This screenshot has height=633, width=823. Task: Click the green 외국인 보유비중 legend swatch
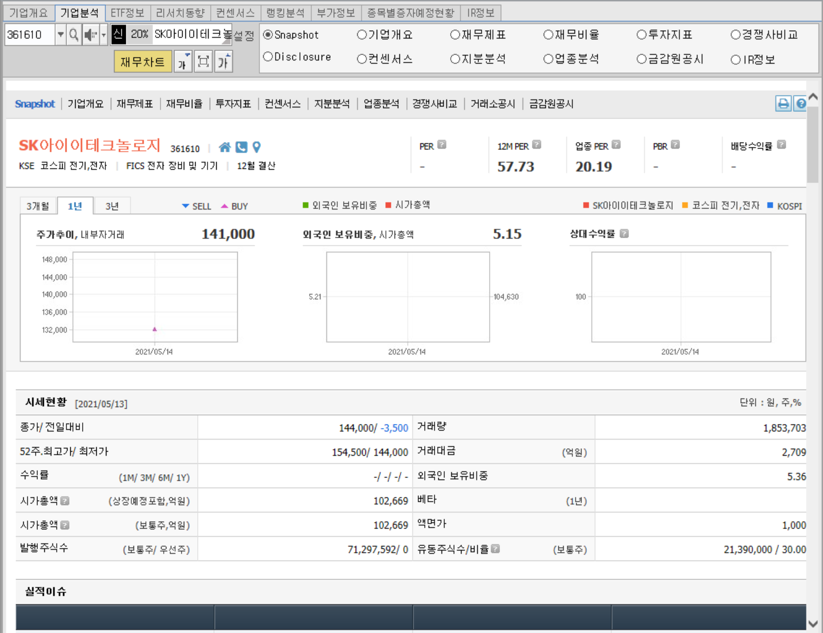[305, 205]
